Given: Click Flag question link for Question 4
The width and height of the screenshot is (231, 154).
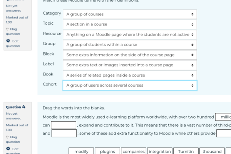Looking at the screenshot, I should click(x=13, y=139).
